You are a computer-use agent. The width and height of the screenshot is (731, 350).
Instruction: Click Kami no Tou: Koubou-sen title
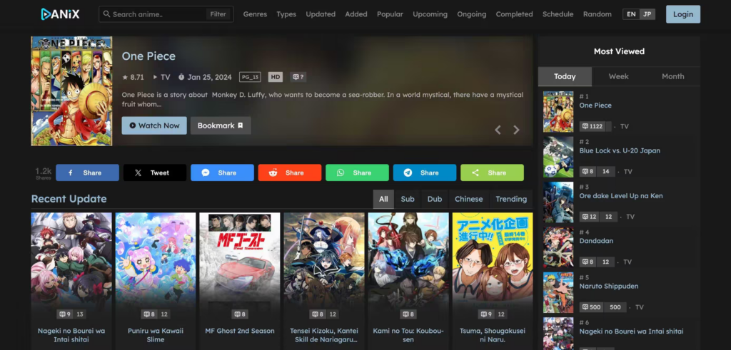(x=408, y=335)
